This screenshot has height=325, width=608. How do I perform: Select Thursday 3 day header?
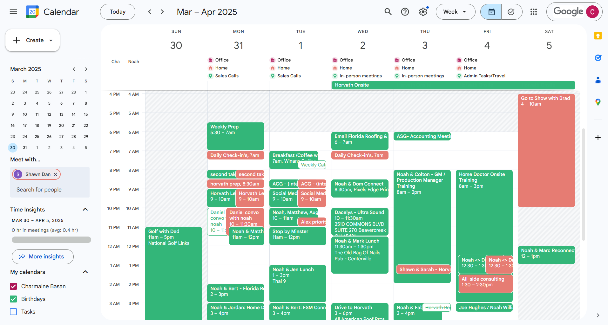tap(425, 45)
